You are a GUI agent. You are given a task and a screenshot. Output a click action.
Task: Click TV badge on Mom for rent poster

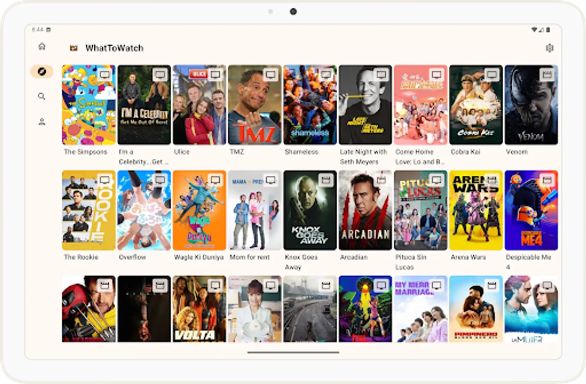point(271,180)
